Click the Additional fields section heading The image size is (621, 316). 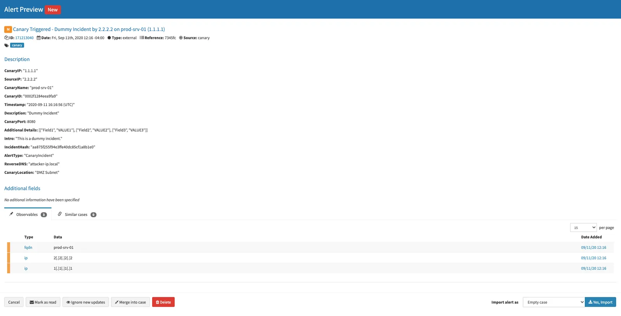22,188
